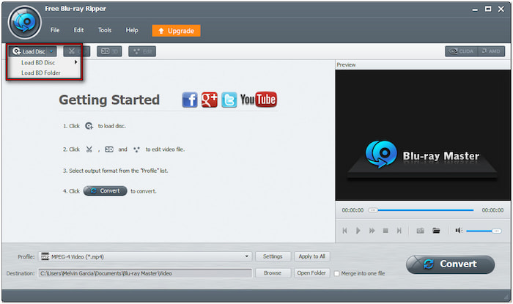Click the Browse button for destination

pyautogui.click(x=272, y=273)
